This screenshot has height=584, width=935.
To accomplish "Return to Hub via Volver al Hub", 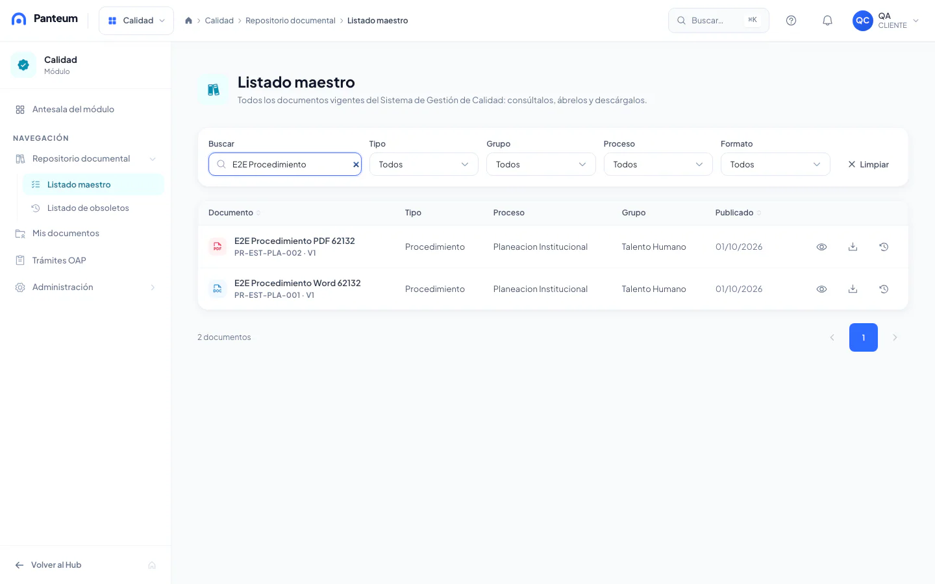I will pos(49,565).
